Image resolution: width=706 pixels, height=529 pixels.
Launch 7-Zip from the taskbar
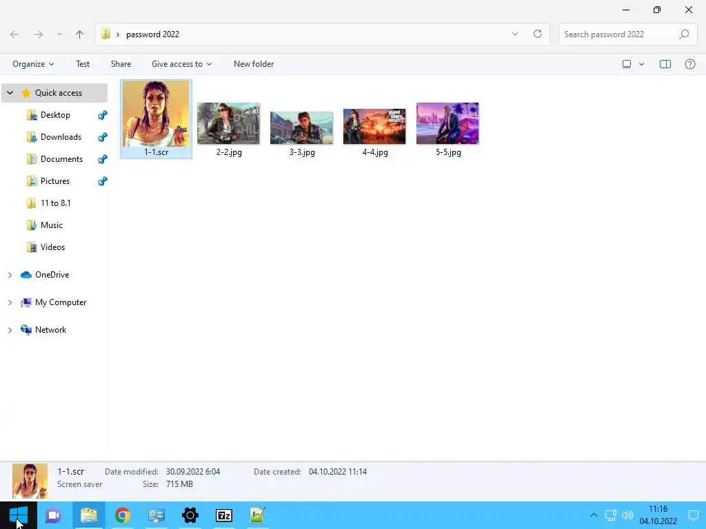(224, 515)
